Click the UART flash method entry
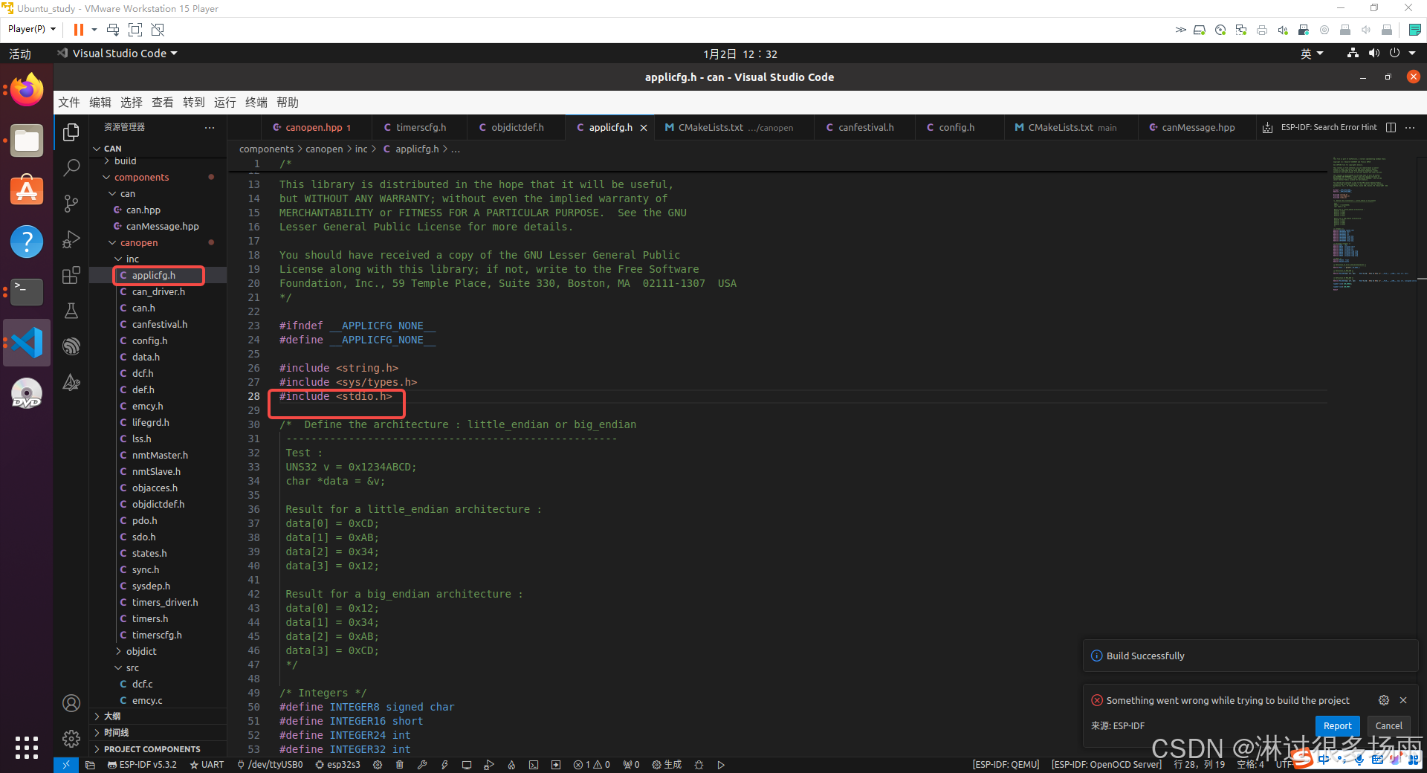Image resolution: width=1427 pixels, height=773 pixels. point(207,765)
